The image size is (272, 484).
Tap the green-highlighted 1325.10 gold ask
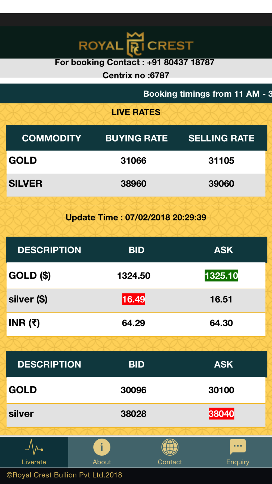click(221, 276)
